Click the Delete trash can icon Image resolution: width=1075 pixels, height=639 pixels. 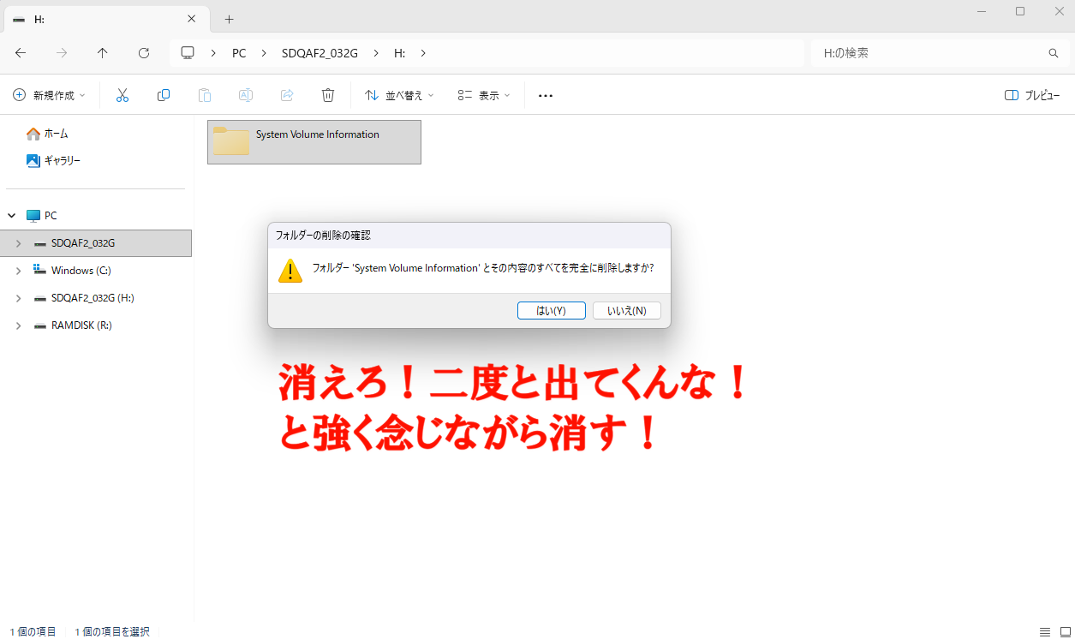[328, 95]
